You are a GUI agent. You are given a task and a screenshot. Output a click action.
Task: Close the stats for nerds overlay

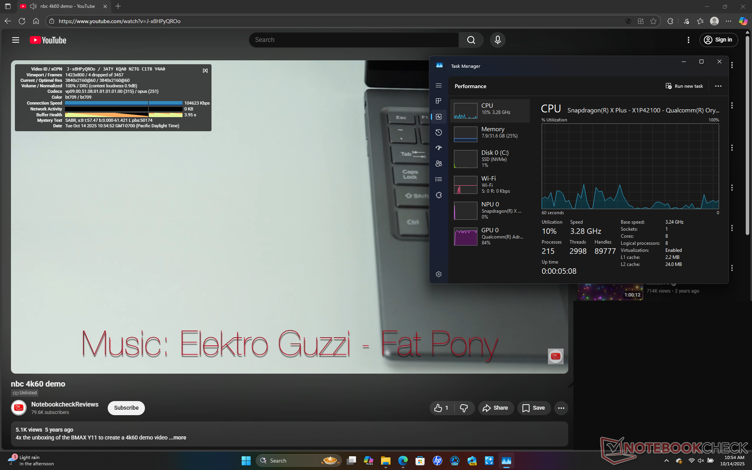coord(205,70)
